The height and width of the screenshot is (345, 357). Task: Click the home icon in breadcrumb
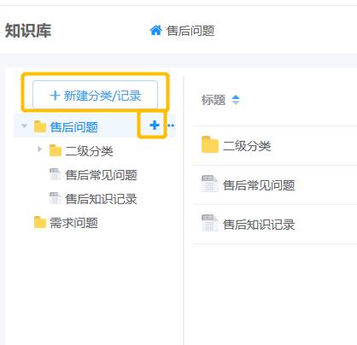155,30
